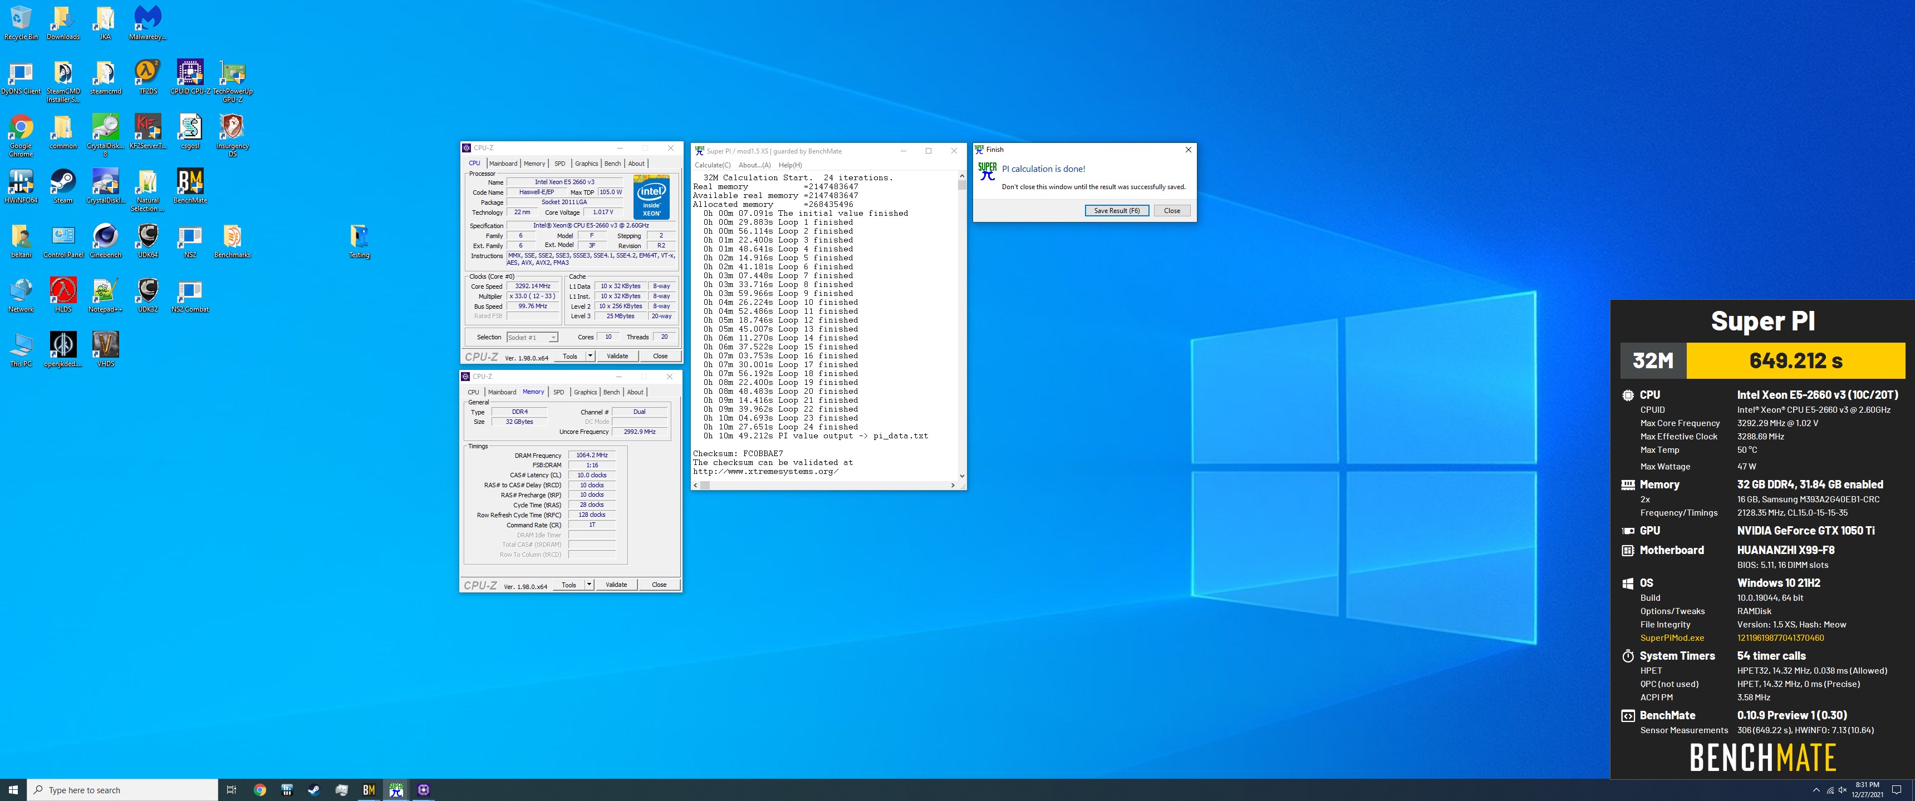Switch to SPD tab in CPU-Z processor window
Screen dimensions: 1915x801
tap(560, 164)
